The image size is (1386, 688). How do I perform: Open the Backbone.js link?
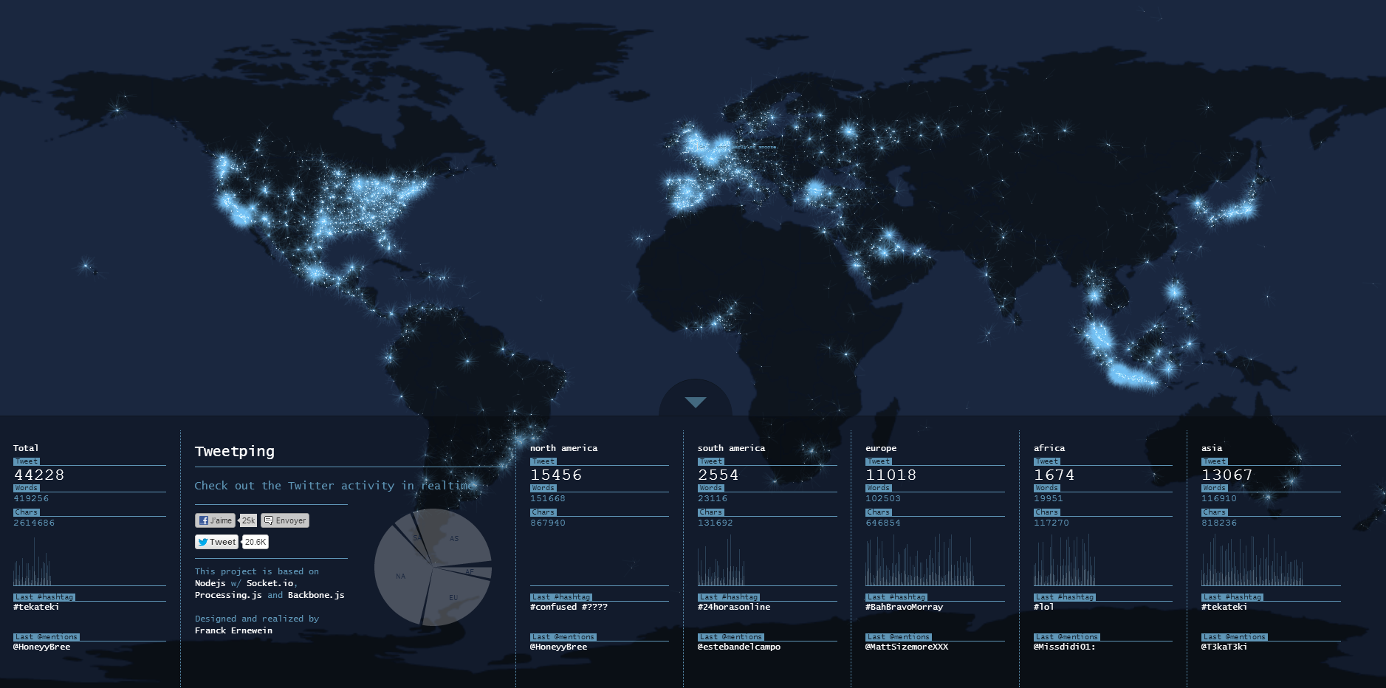316,595
